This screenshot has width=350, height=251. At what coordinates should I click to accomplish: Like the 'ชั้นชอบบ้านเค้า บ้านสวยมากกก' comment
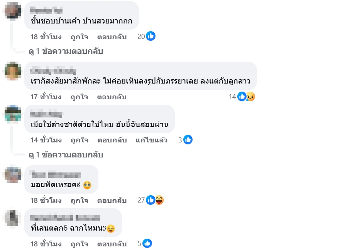[79, 37]
